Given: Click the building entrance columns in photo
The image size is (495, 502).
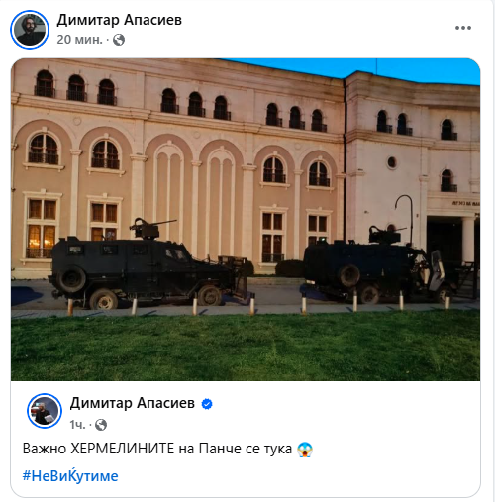Looking at the screenshot, I should (468, 240).
